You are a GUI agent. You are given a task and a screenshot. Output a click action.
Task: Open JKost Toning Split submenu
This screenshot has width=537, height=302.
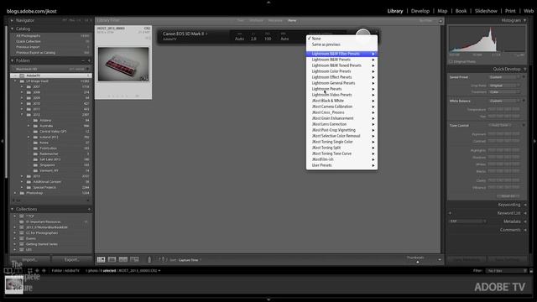pyautogui.click(x=341, y=148)
